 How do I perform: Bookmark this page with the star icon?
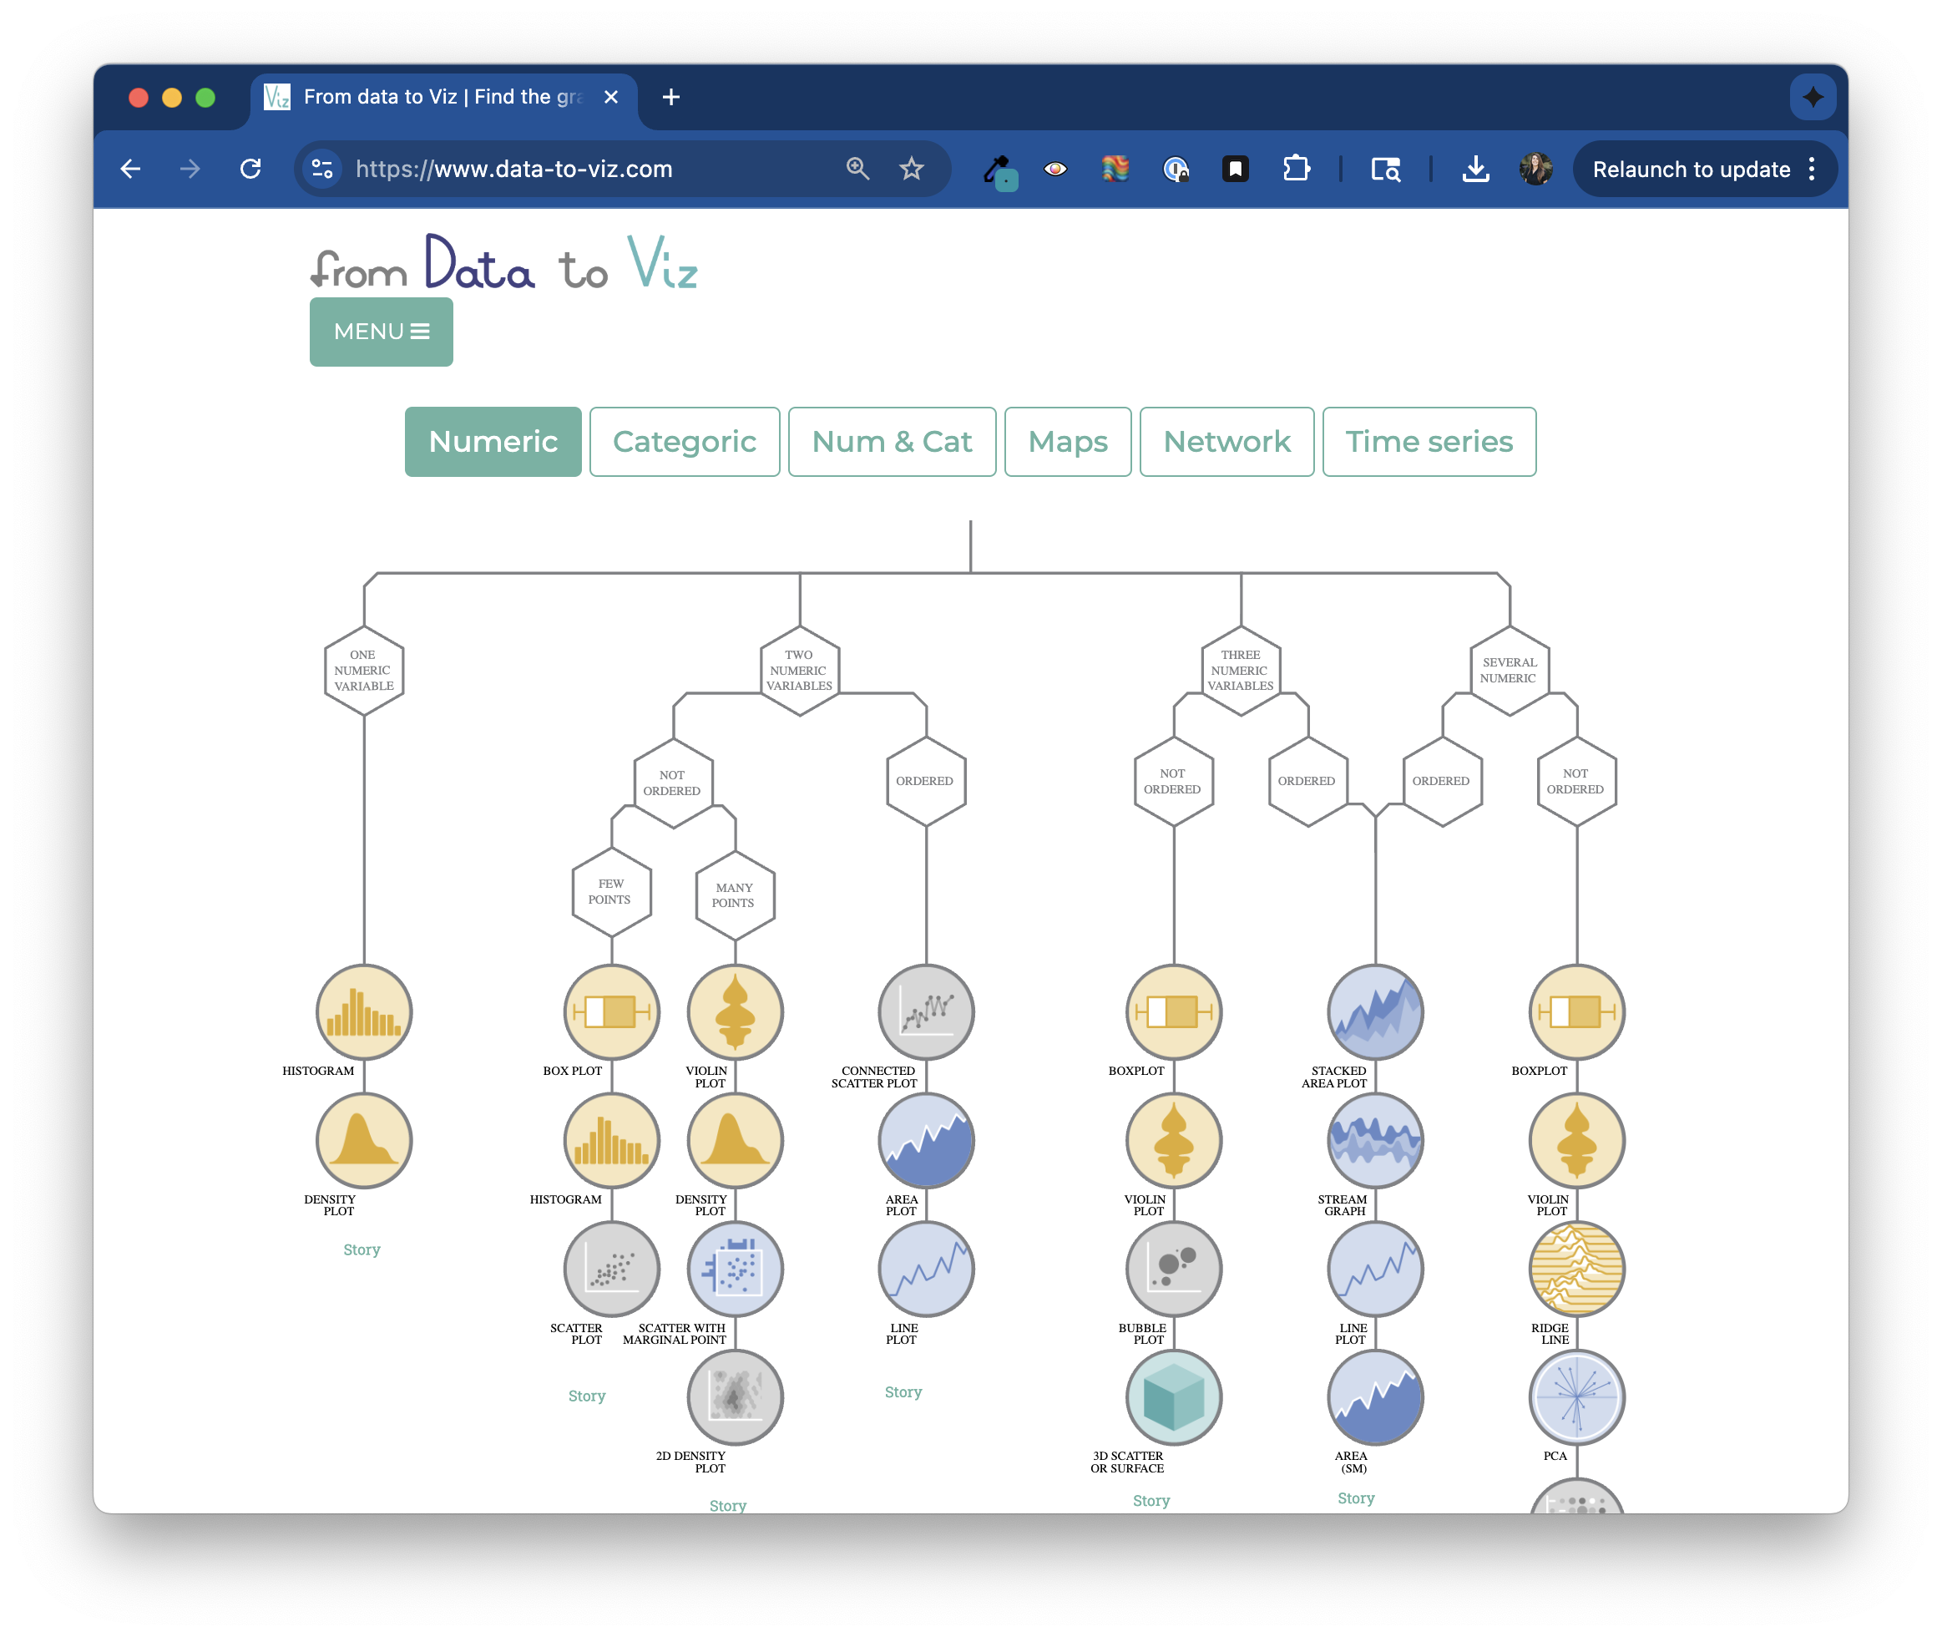tap(911, 169)
